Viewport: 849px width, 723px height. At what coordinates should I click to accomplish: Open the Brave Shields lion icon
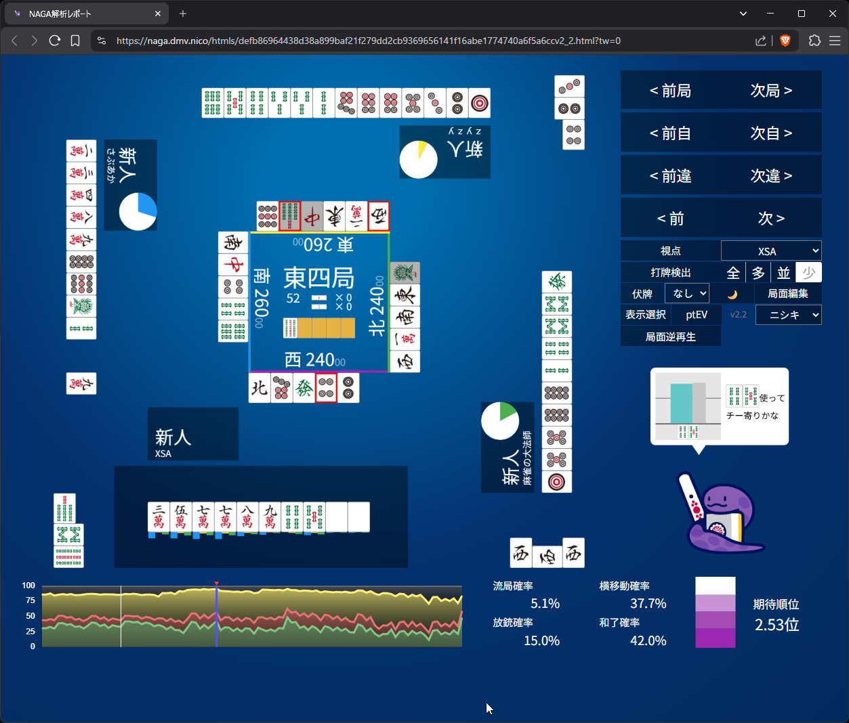pyautogui.click(x=785, y=41)
